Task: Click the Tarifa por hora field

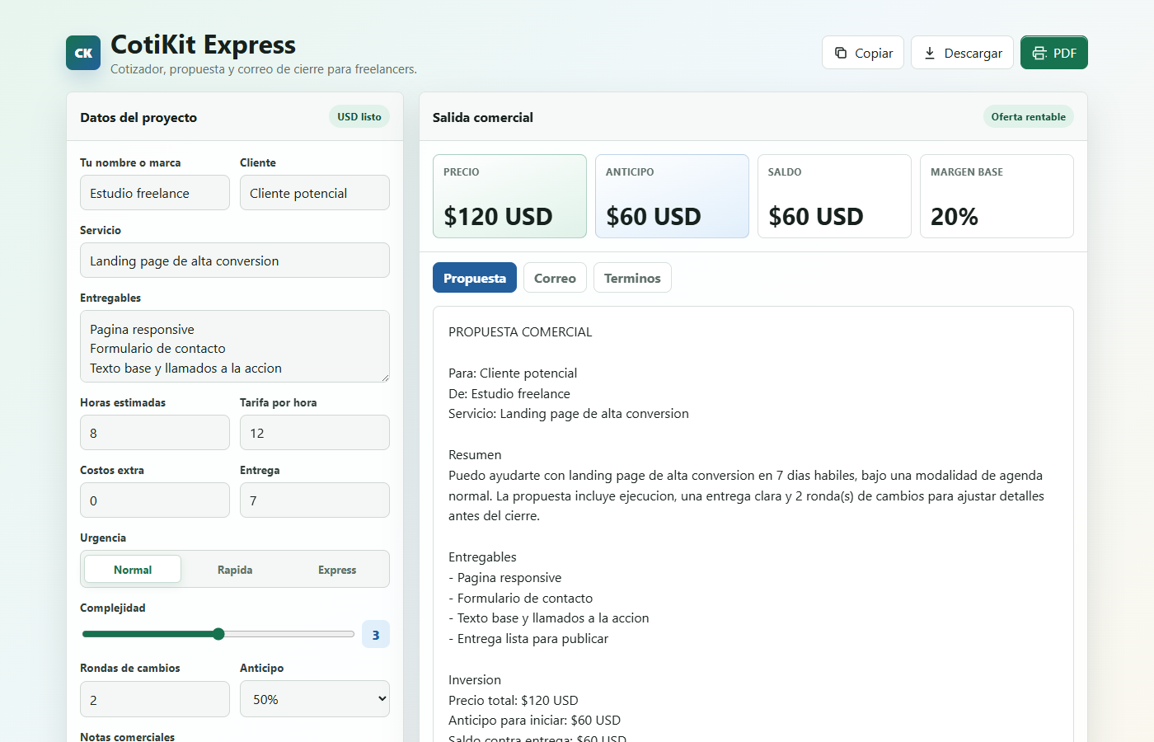Action: pos(315,433)
